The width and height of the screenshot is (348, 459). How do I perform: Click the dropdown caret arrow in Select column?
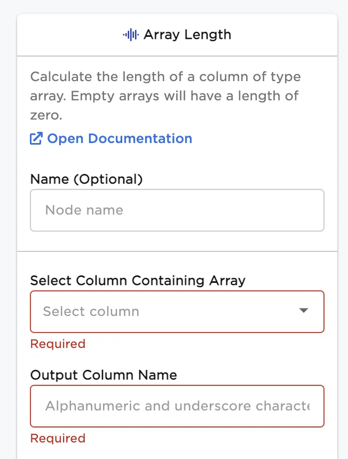coord(304,311)
